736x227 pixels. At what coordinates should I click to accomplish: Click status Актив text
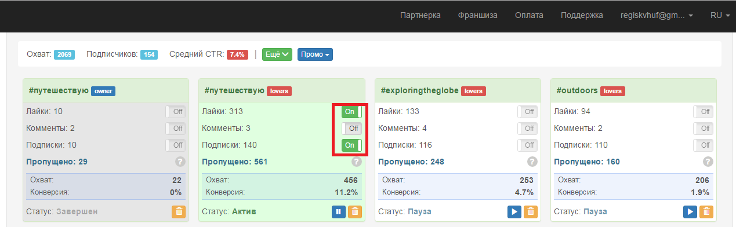pos(244,211)
